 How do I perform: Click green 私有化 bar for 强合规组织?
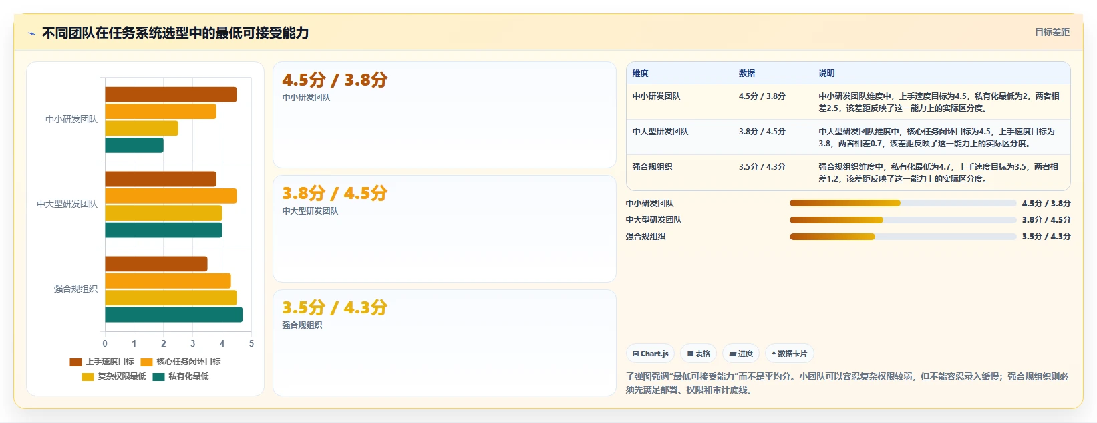(x=174, y=315)
